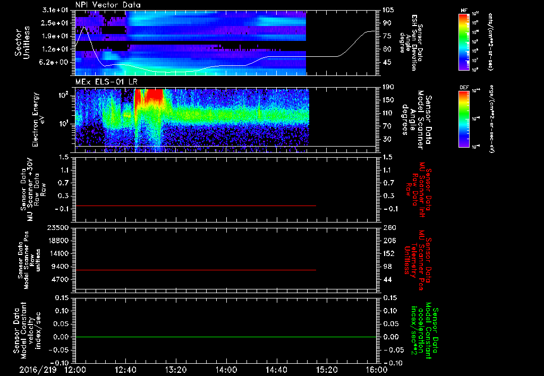Select the 'Model Scanner Angle degrees' axis title
Image resolution: width=544 pixels, height=376 pixels.
tap(418, 120)
